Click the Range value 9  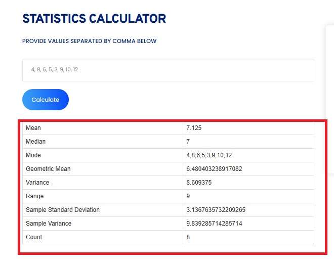pos(188,196)
